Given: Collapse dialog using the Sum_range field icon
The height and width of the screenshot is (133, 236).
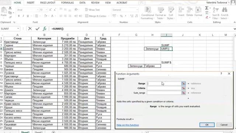Looking at the screenshot, I should coord(183,93).
